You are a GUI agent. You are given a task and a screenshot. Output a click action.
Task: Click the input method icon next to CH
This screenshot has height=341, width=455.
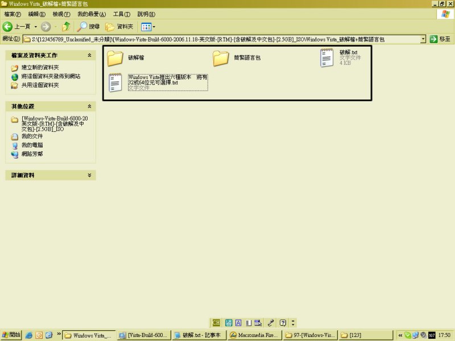(x=229, y=323)
